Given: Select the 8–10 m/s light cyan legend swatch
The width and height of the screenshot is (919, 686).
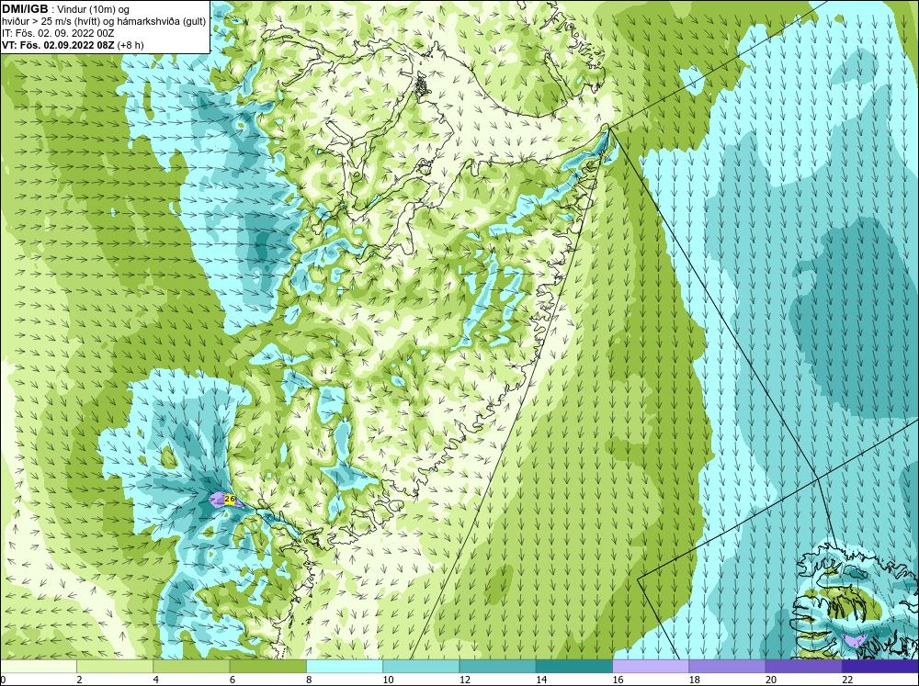Looking at the screenshot, I should pos(345,666).
